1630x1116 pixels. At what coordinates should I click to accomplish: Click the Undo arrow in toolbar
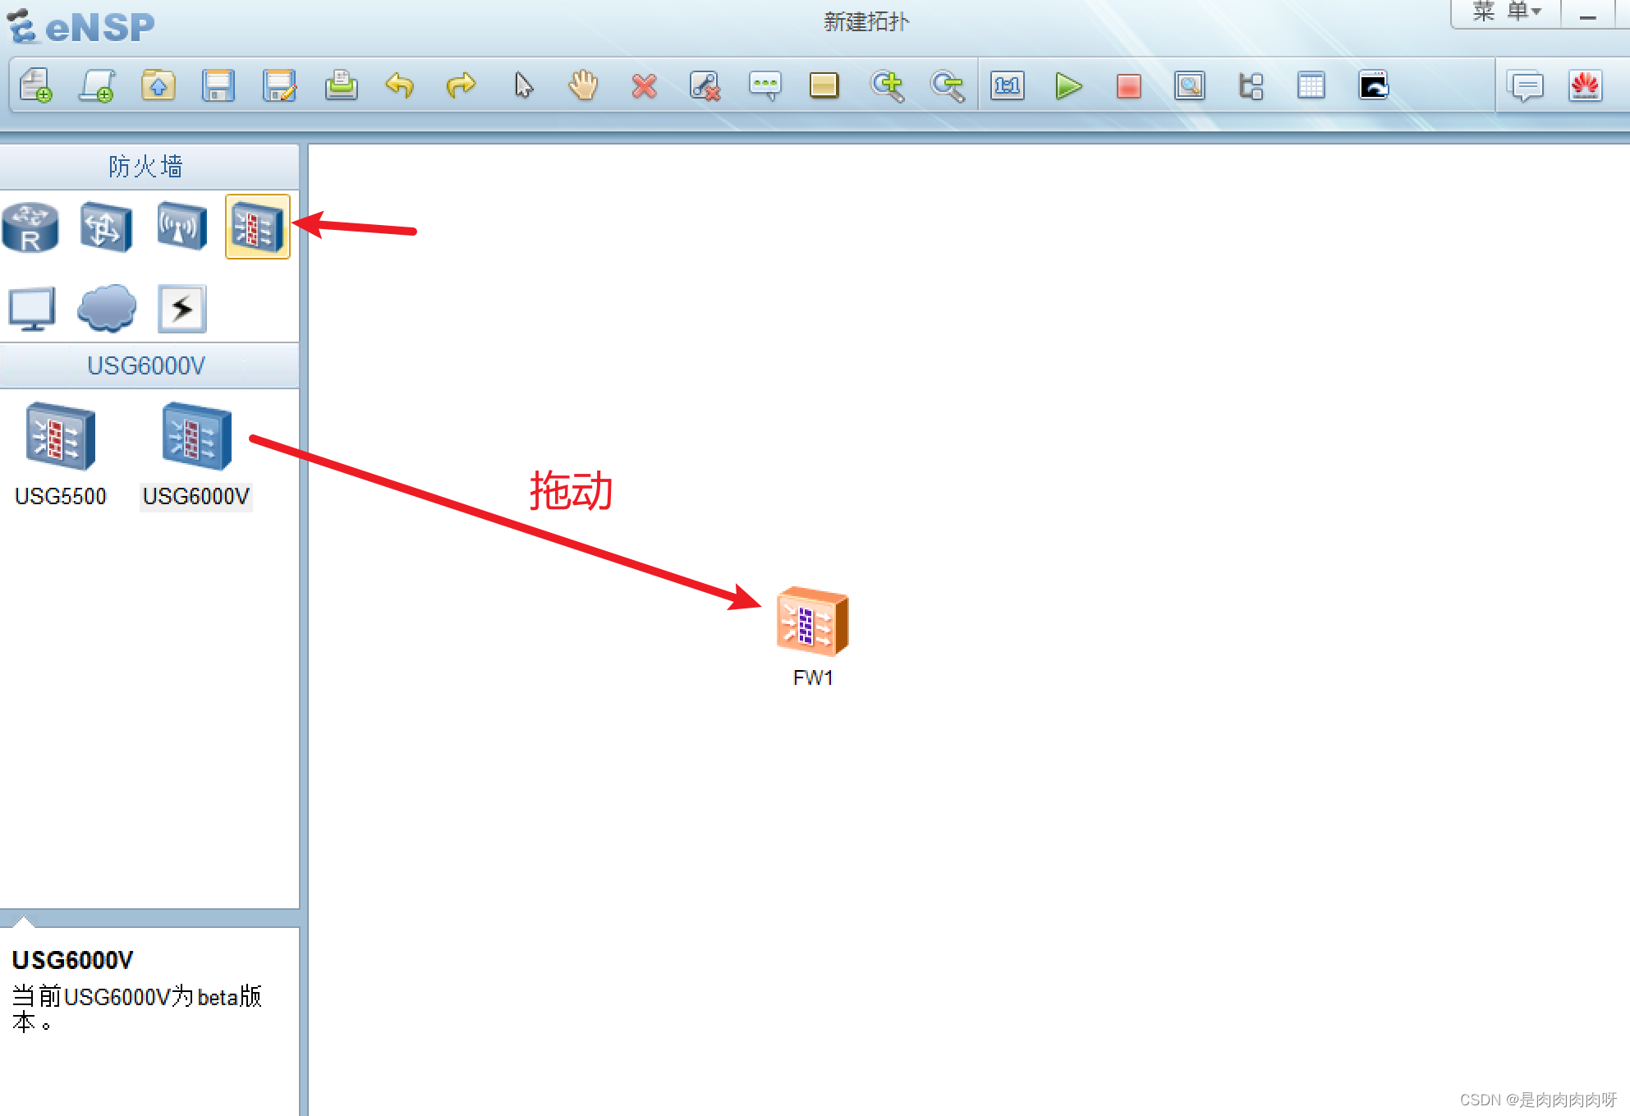400,85
